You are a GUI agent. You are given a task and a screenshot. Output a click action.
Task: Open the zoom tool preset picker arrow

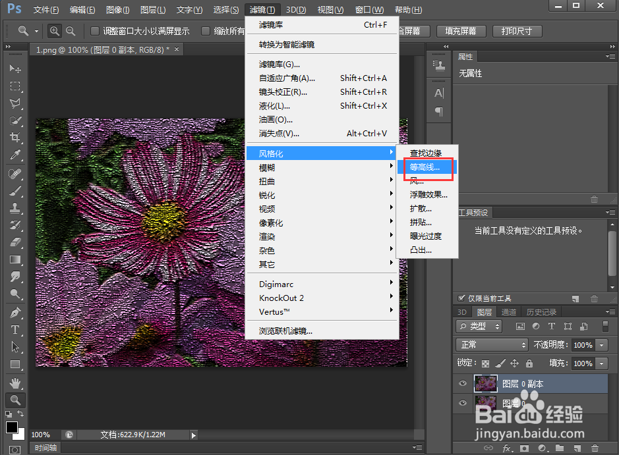pyautogui.click(x=36, y=31)
